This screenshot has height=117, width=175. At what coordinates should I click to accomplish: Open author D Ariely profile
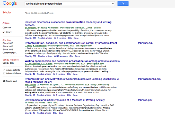pyautogui.click(x=28, y=46)
